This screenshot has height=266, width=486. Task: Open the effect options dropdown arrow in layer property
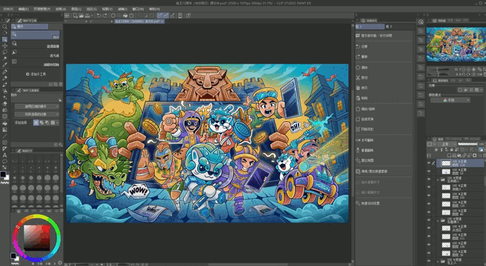click(x=480, y=89)
